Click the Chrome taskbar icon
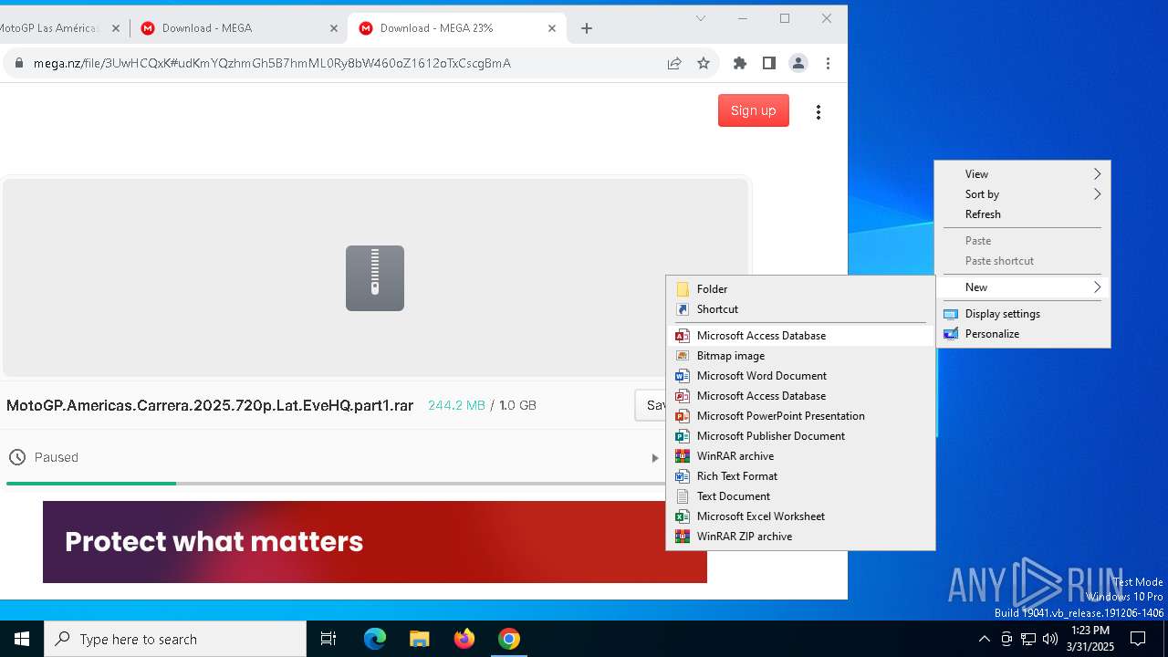Image resolution: width=1168 pixels, height=657 pixels. tap(509, 639)
